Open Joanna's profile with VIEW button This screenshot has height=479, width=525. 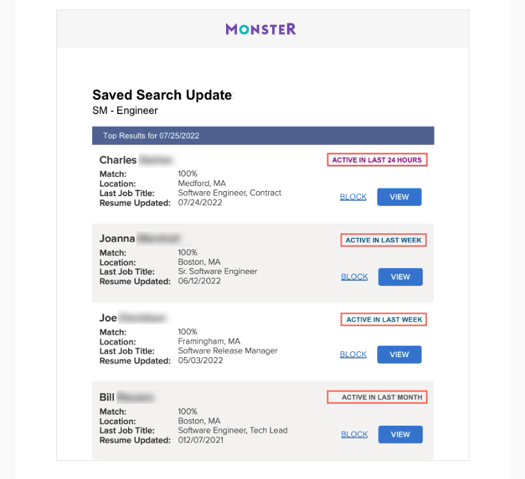pyautogui.click(x=400, y=277)
